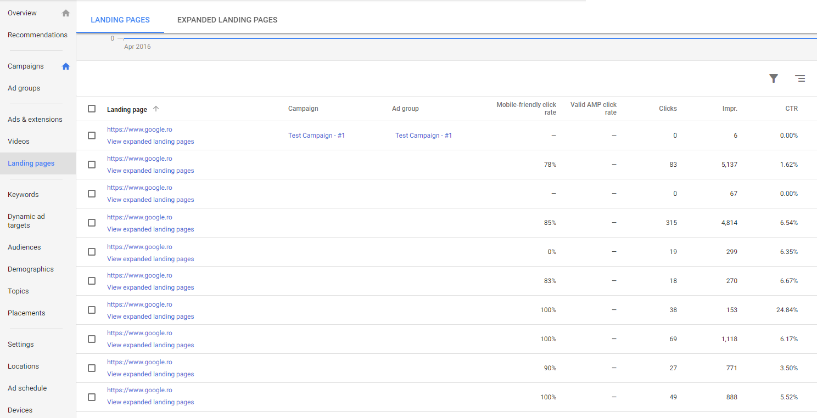817x418 pixels.
Task: Check the box for the row with 67 impressions
Action: point(92,194)
